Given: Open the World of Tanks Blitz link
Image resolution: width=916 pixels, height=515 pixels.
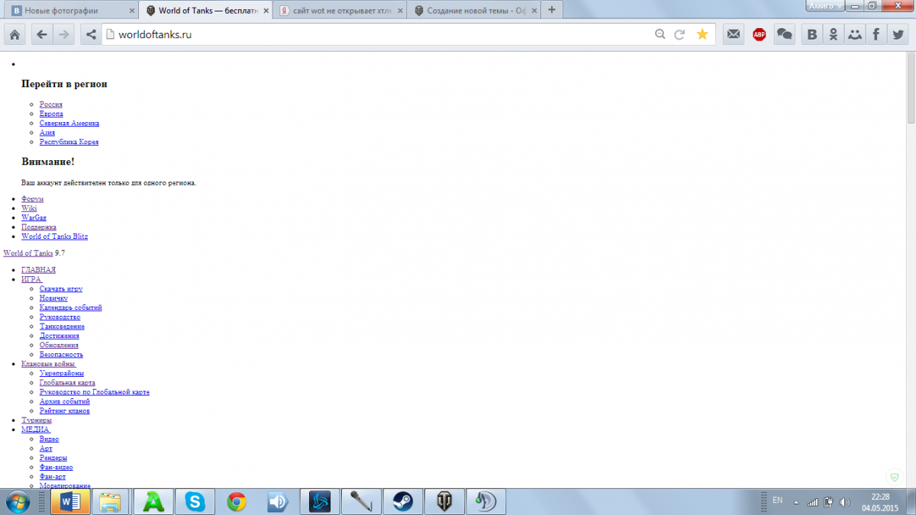Looking at the screenshot, I should [x=54, y=237].
